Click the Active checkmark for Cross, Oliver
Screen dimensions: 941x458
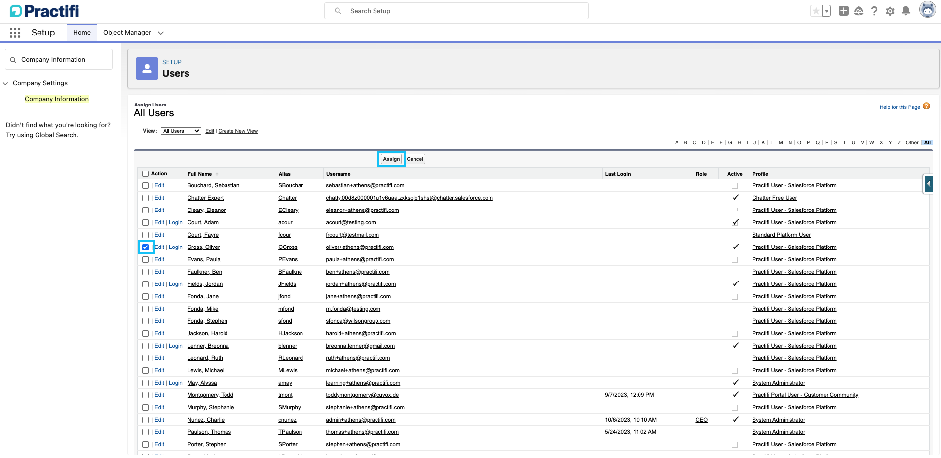pos(735,247)
